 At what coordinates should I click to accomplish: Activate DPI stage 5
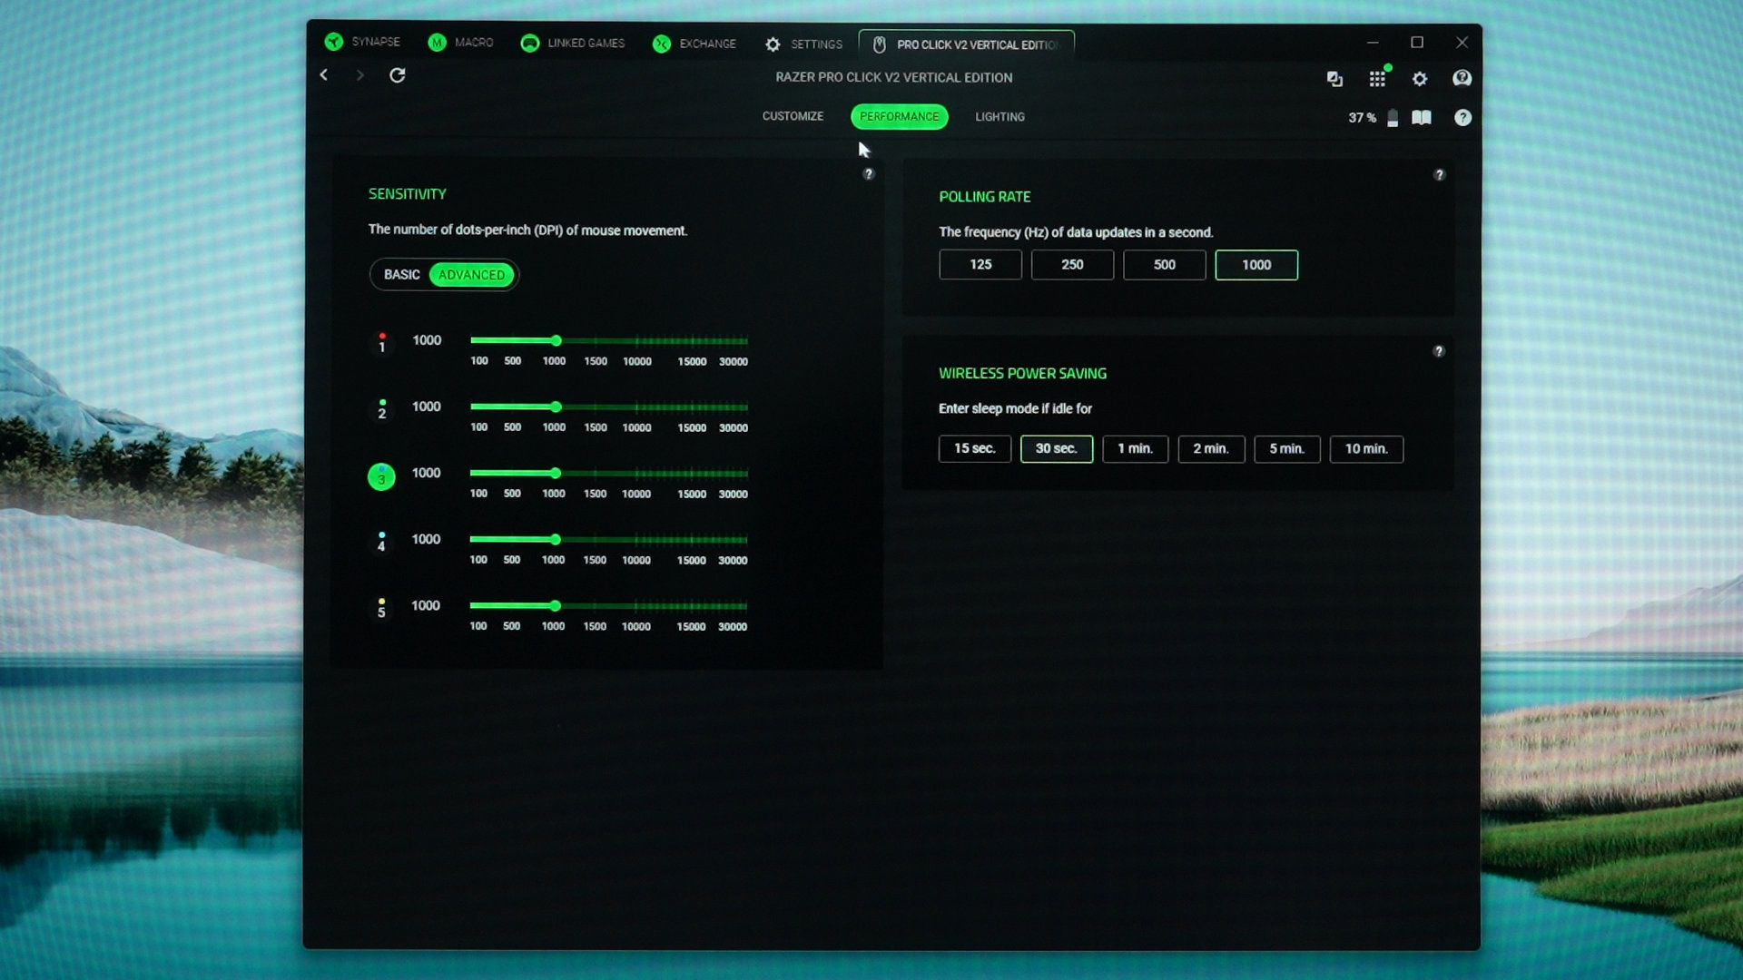click(381, 609)
